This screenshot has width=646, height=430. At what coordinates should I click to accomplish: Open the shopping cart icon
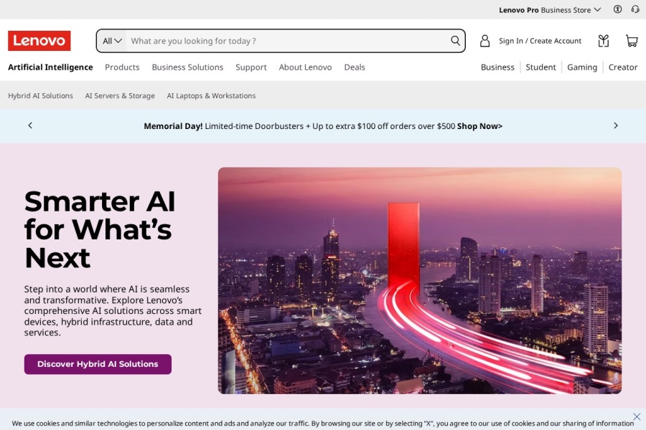(632, 41)
